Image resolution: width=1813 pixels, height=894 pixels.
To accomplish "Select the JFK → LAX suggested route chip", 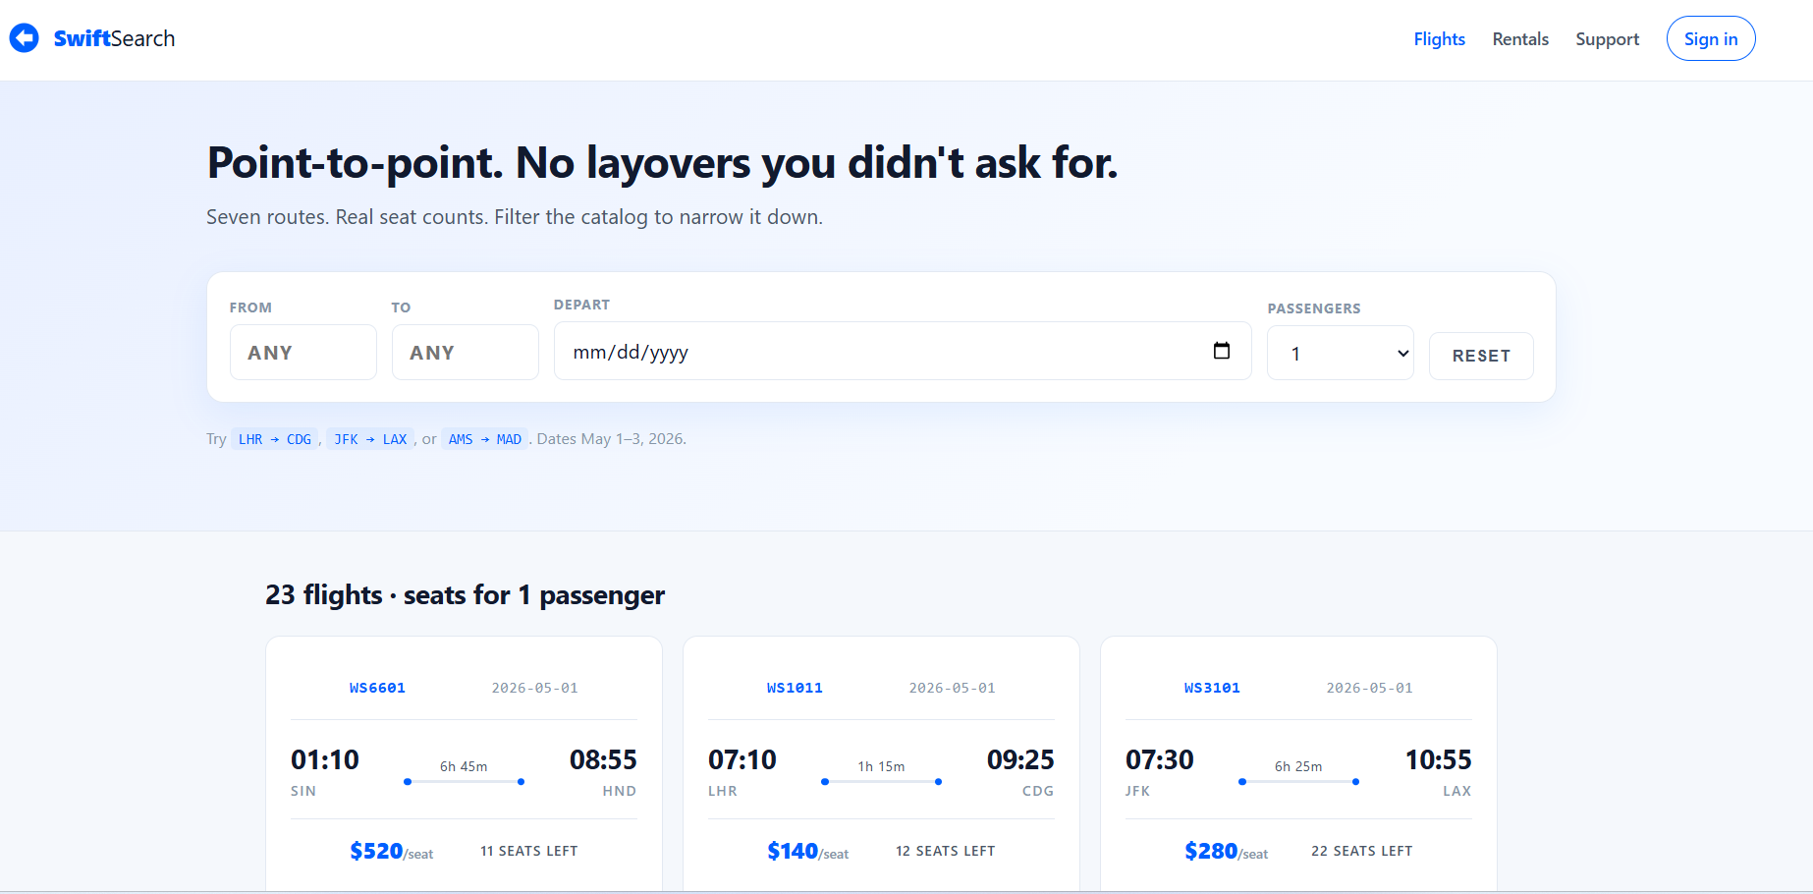I will tap(370, 439).
